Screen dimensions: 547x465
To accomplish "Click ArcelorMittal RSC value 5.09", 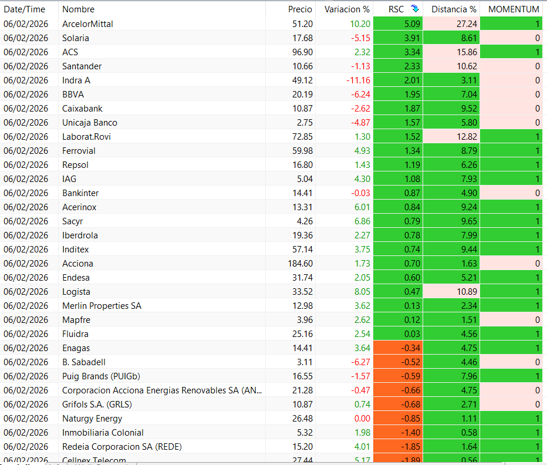I will pyautogui.click(x=412, y=24).
